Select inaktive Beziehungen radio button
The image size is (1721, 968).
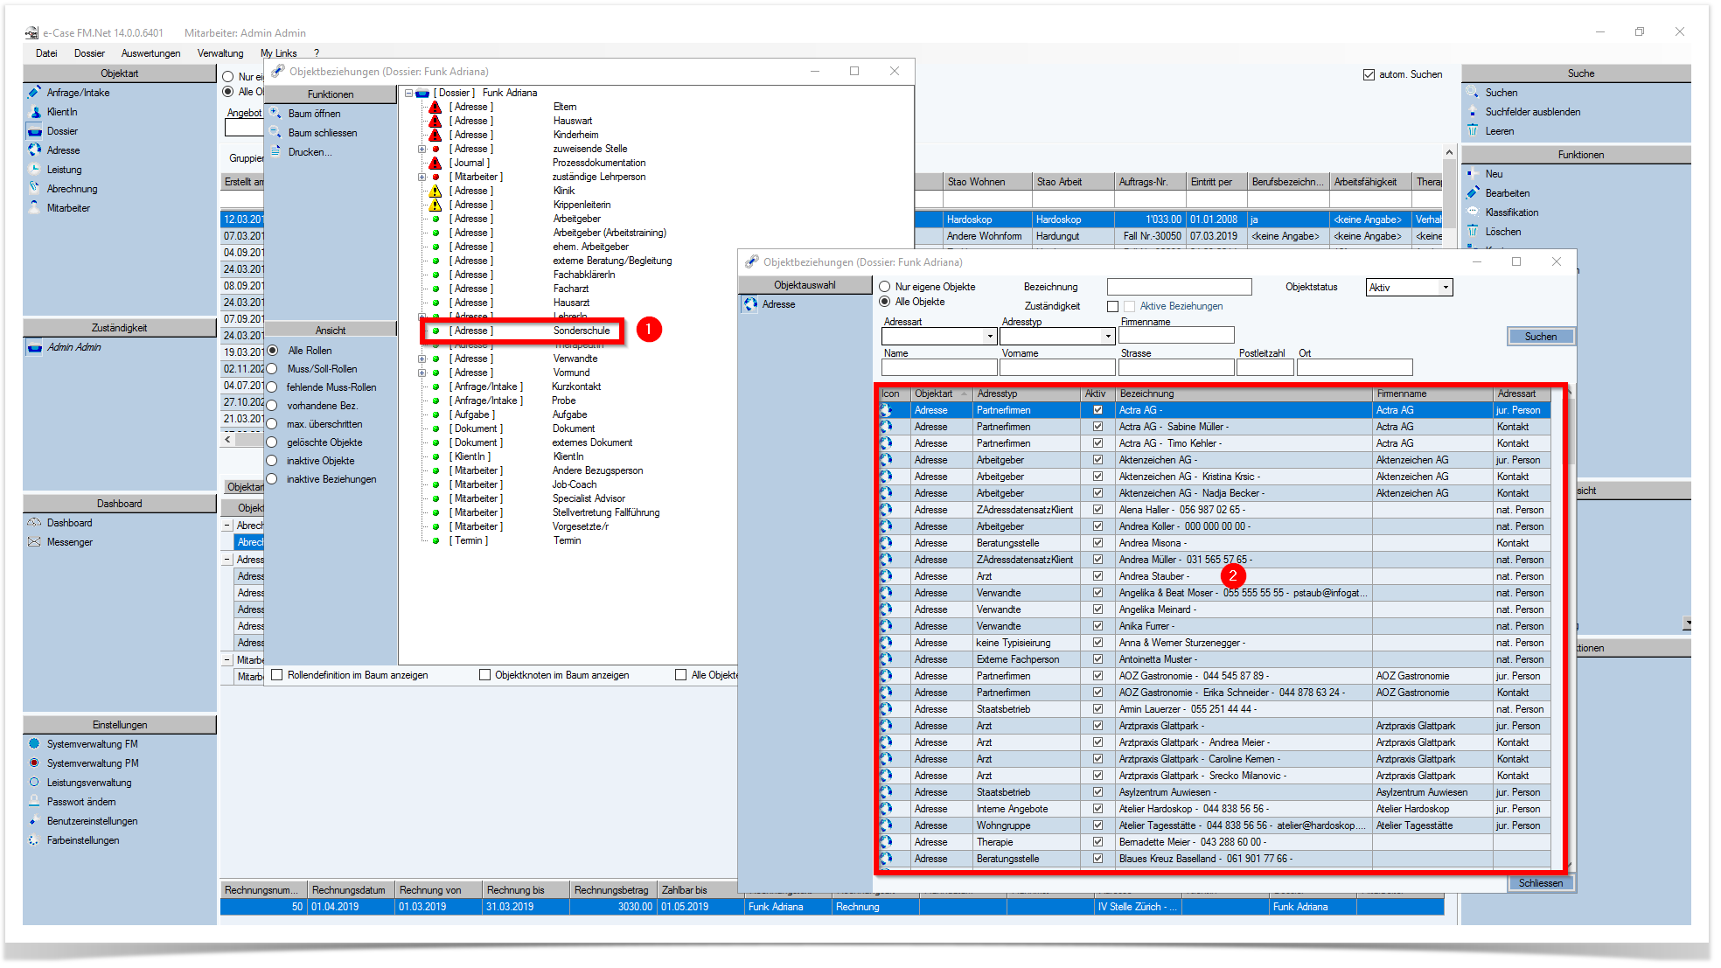(272, 479)
